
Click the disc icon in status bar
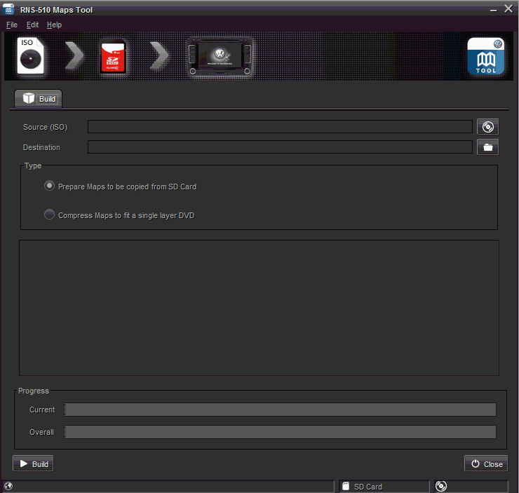click(441, 486)
